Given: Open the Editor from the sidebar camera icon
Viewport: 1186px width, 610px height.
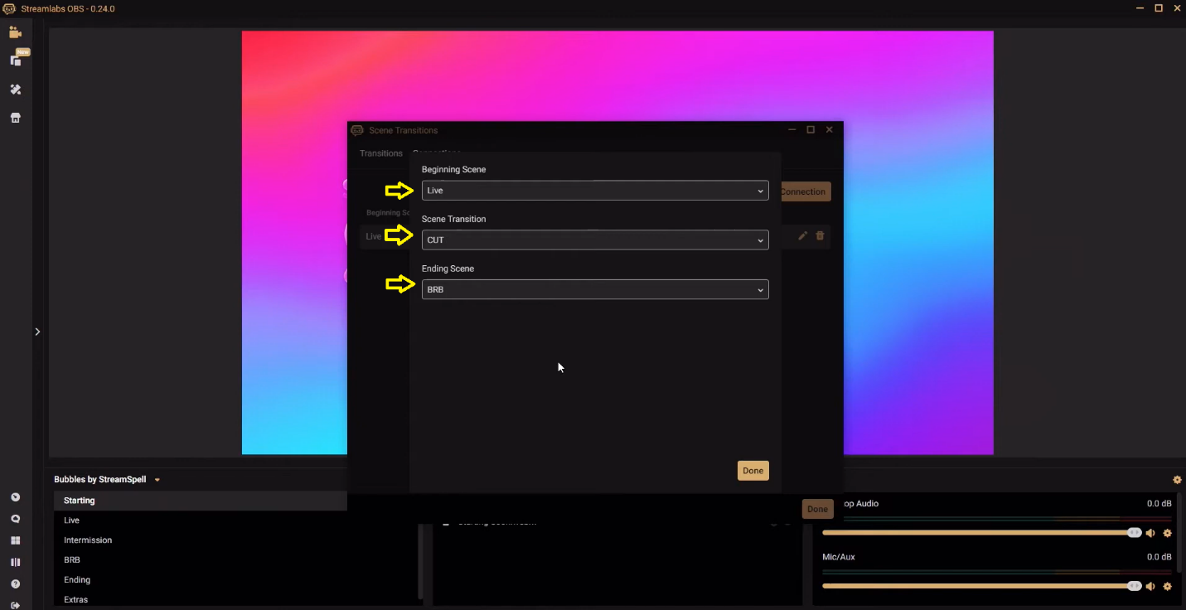Looking at the screenshot, I should click(15, 31).
